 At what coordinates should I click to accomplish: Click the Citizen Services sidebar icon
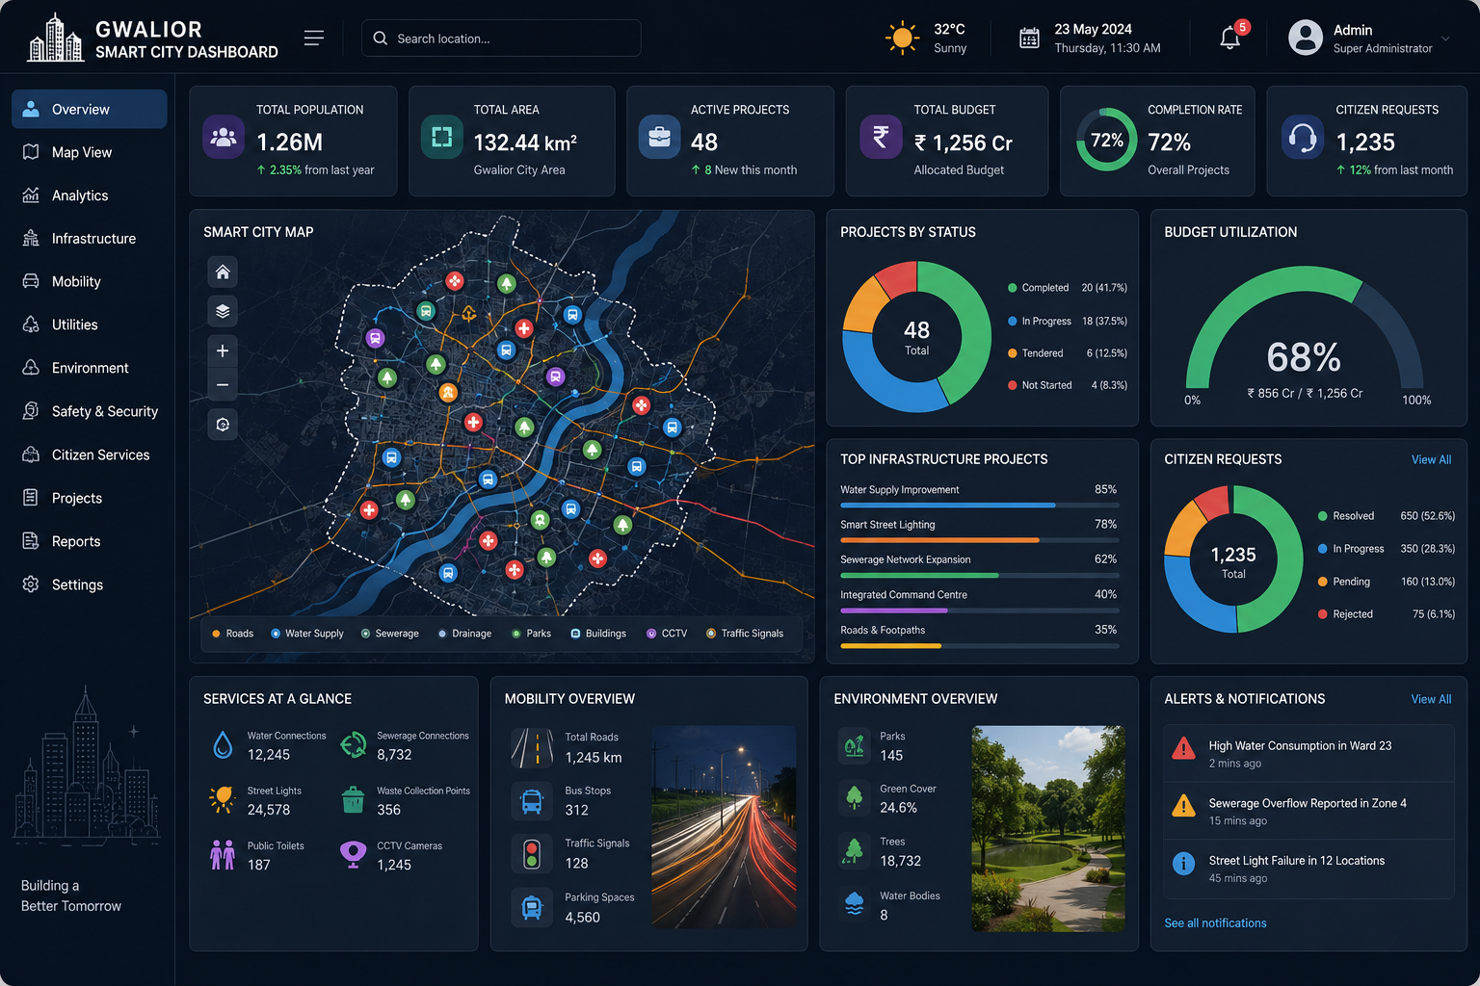tap(31, 454)
